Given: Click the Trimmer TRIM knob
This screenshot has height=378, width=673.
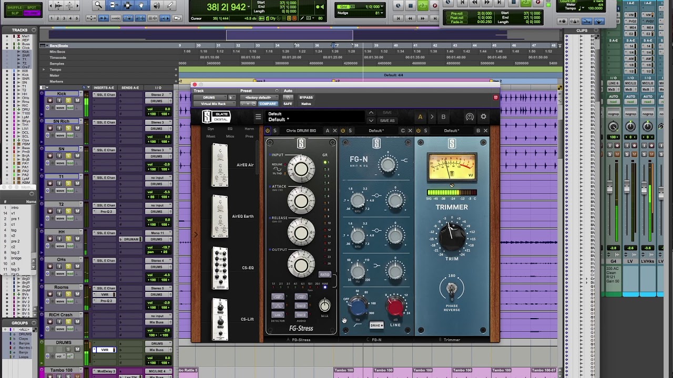Looking at the screenshot, I should tap(452, 236).
